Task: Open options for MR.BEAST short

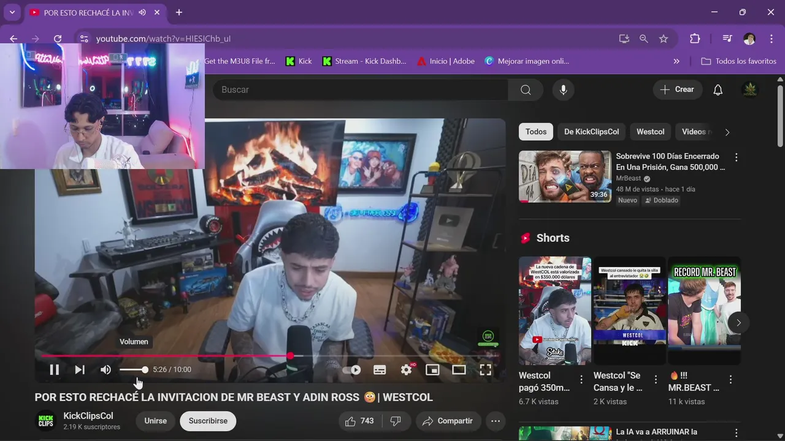Action: (x=730, y=380)
